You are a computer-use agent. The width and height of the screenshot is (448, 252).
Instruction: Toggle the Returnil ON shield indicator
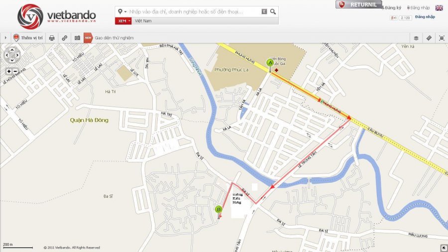point(341,4)
